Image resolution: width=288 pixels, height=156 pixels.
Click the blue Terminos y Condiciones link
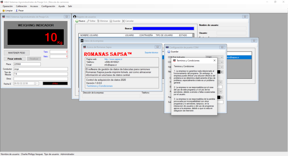[x=99, y=86]
